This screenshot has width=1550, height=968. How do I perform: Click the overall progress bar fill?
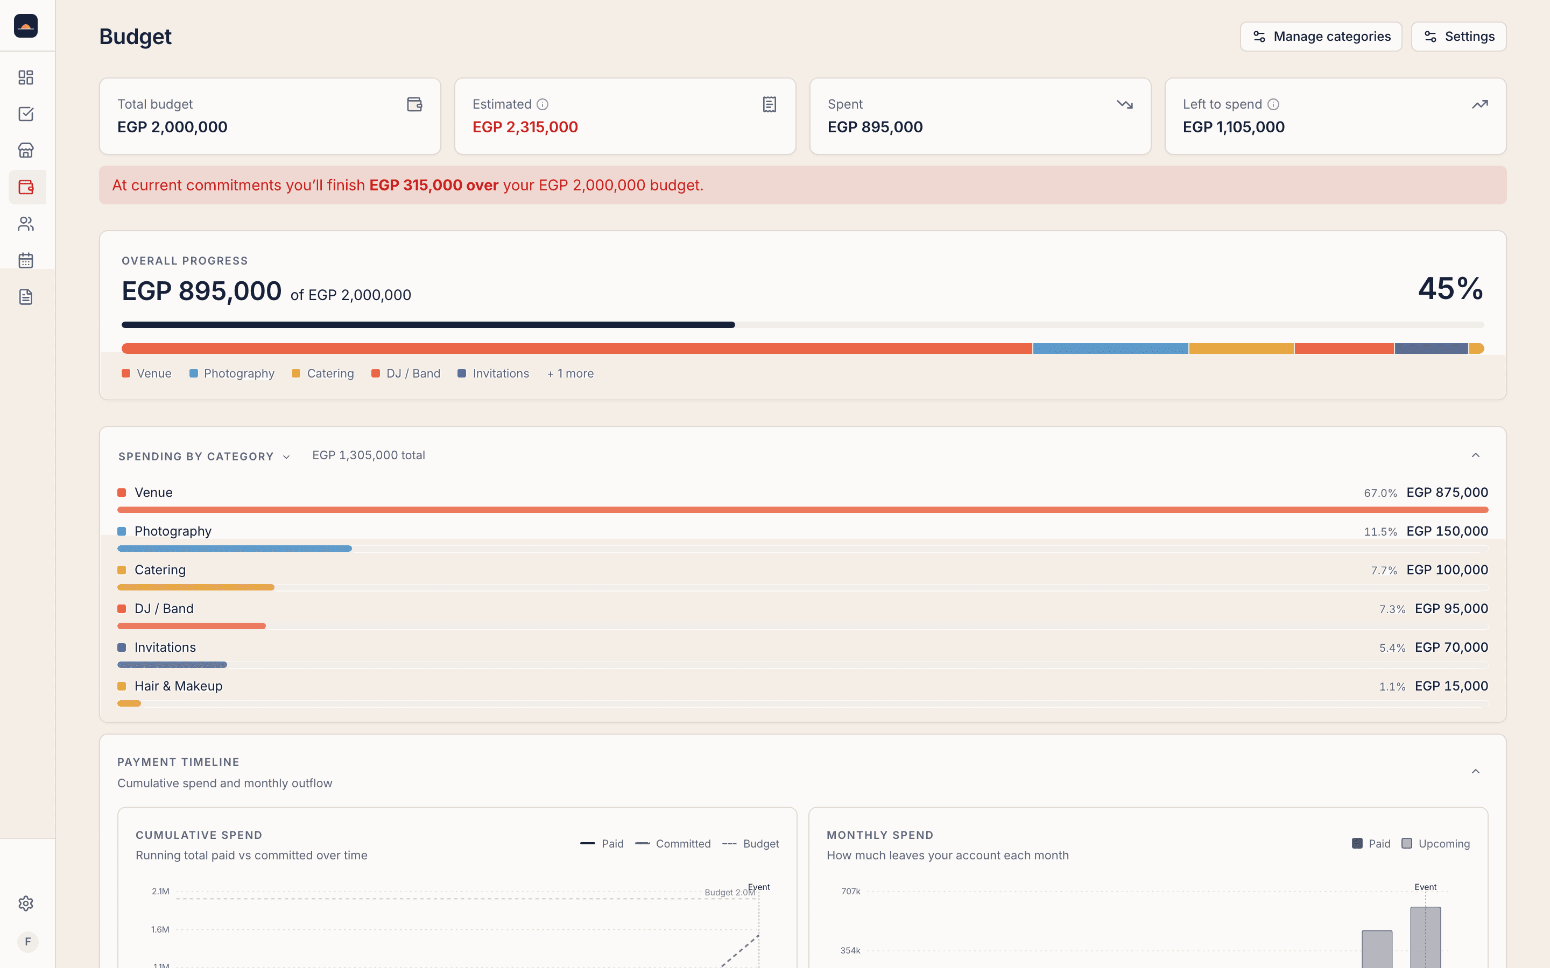click(428, 325)
